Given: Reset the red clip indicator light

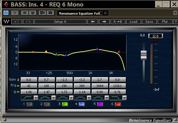Looking at the screenshot, I should pyautogui.click(x=155, y=41).
